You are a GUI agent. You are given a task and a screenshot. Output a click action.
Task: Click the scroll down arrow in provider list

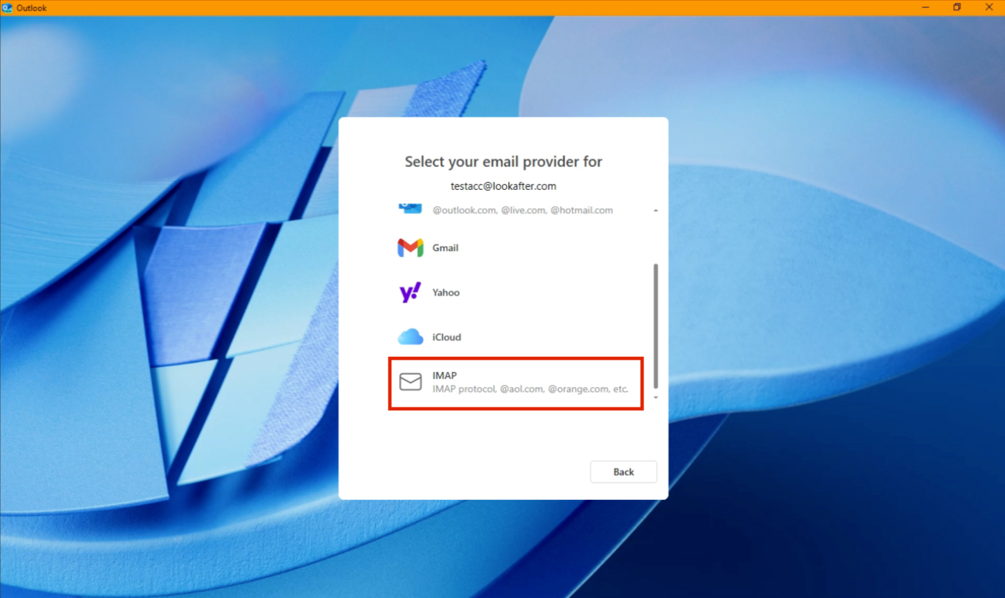(x=655, y=398)
